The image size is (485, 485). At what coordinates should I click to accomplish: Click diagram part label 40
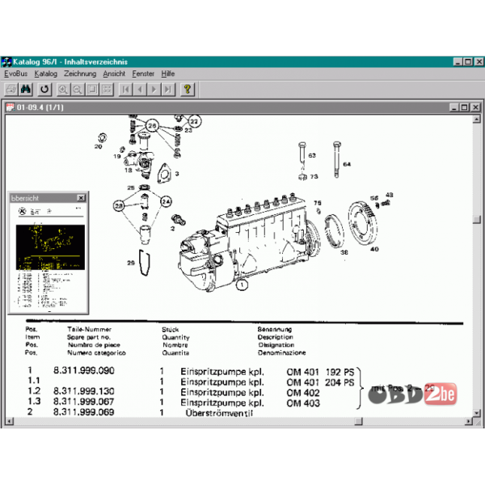pos(374,249)
